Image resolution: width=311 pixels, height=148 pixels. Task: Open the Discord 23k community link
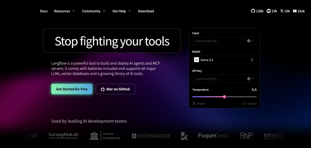(x=272, y=11)
